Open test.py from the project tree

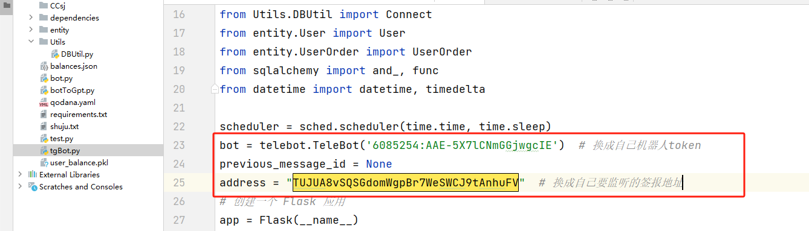62,139
